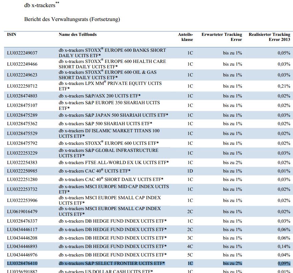Click the S&P GLOBAL INFRASTRUCTURE fund name
293x273 pixels.
point(109,153)
